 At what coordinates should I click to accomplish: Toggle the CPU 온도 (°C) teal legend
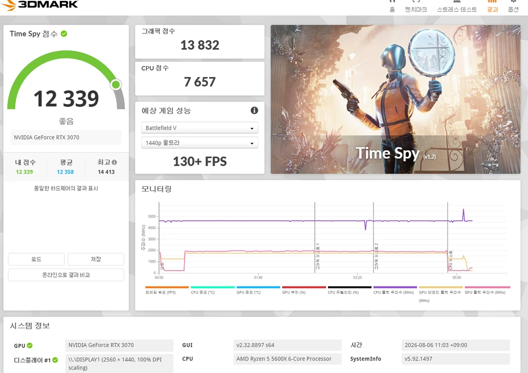[212, 290]
